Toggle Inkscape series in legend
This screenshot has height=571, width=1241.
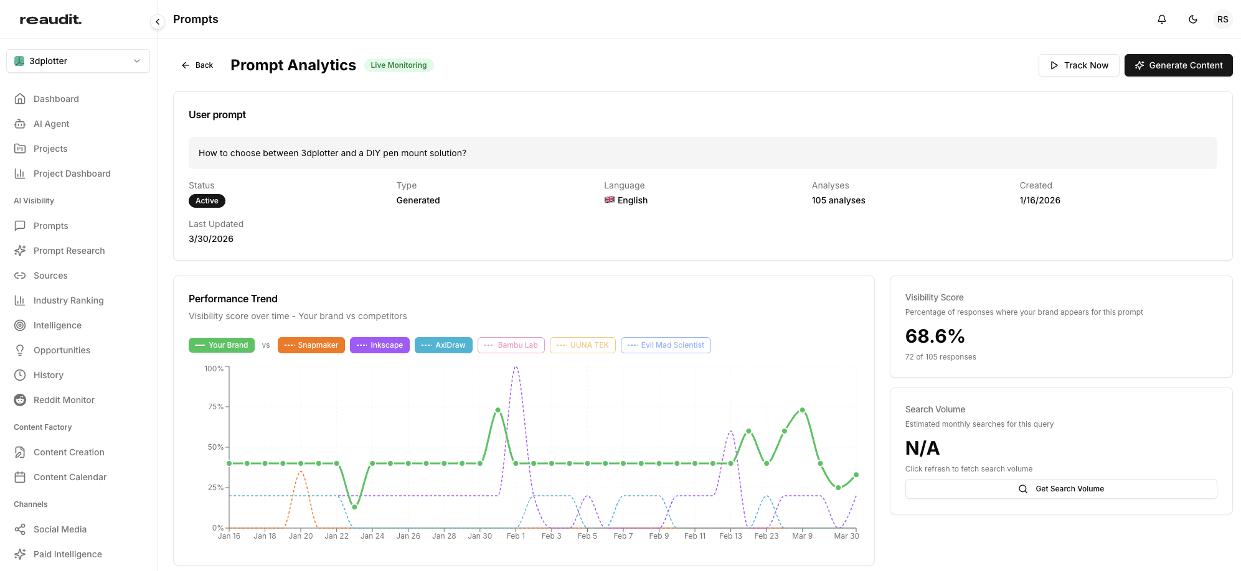click(x=379, y=345)
